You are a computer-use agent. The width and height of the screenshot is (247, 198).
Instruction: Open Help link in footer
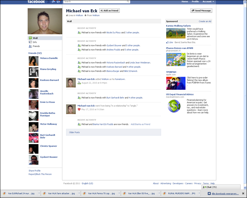(x=213, y=184)
